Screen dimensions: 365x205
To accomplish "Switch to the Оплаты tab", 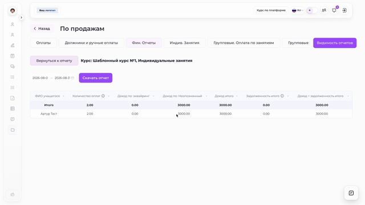I will pos(43,43).
